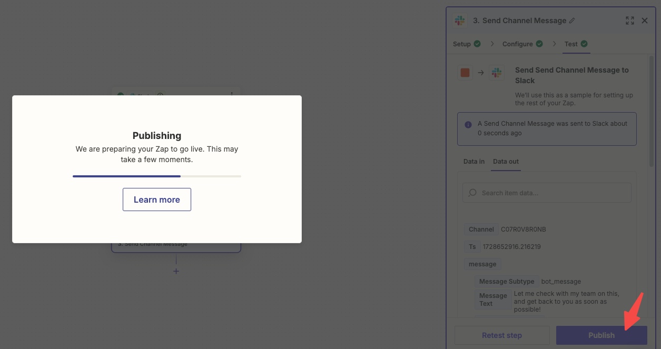Switch to the Data in tab
Image resolution: width=661 pixels, height=349 pixels.
click(x=474, y=162)
